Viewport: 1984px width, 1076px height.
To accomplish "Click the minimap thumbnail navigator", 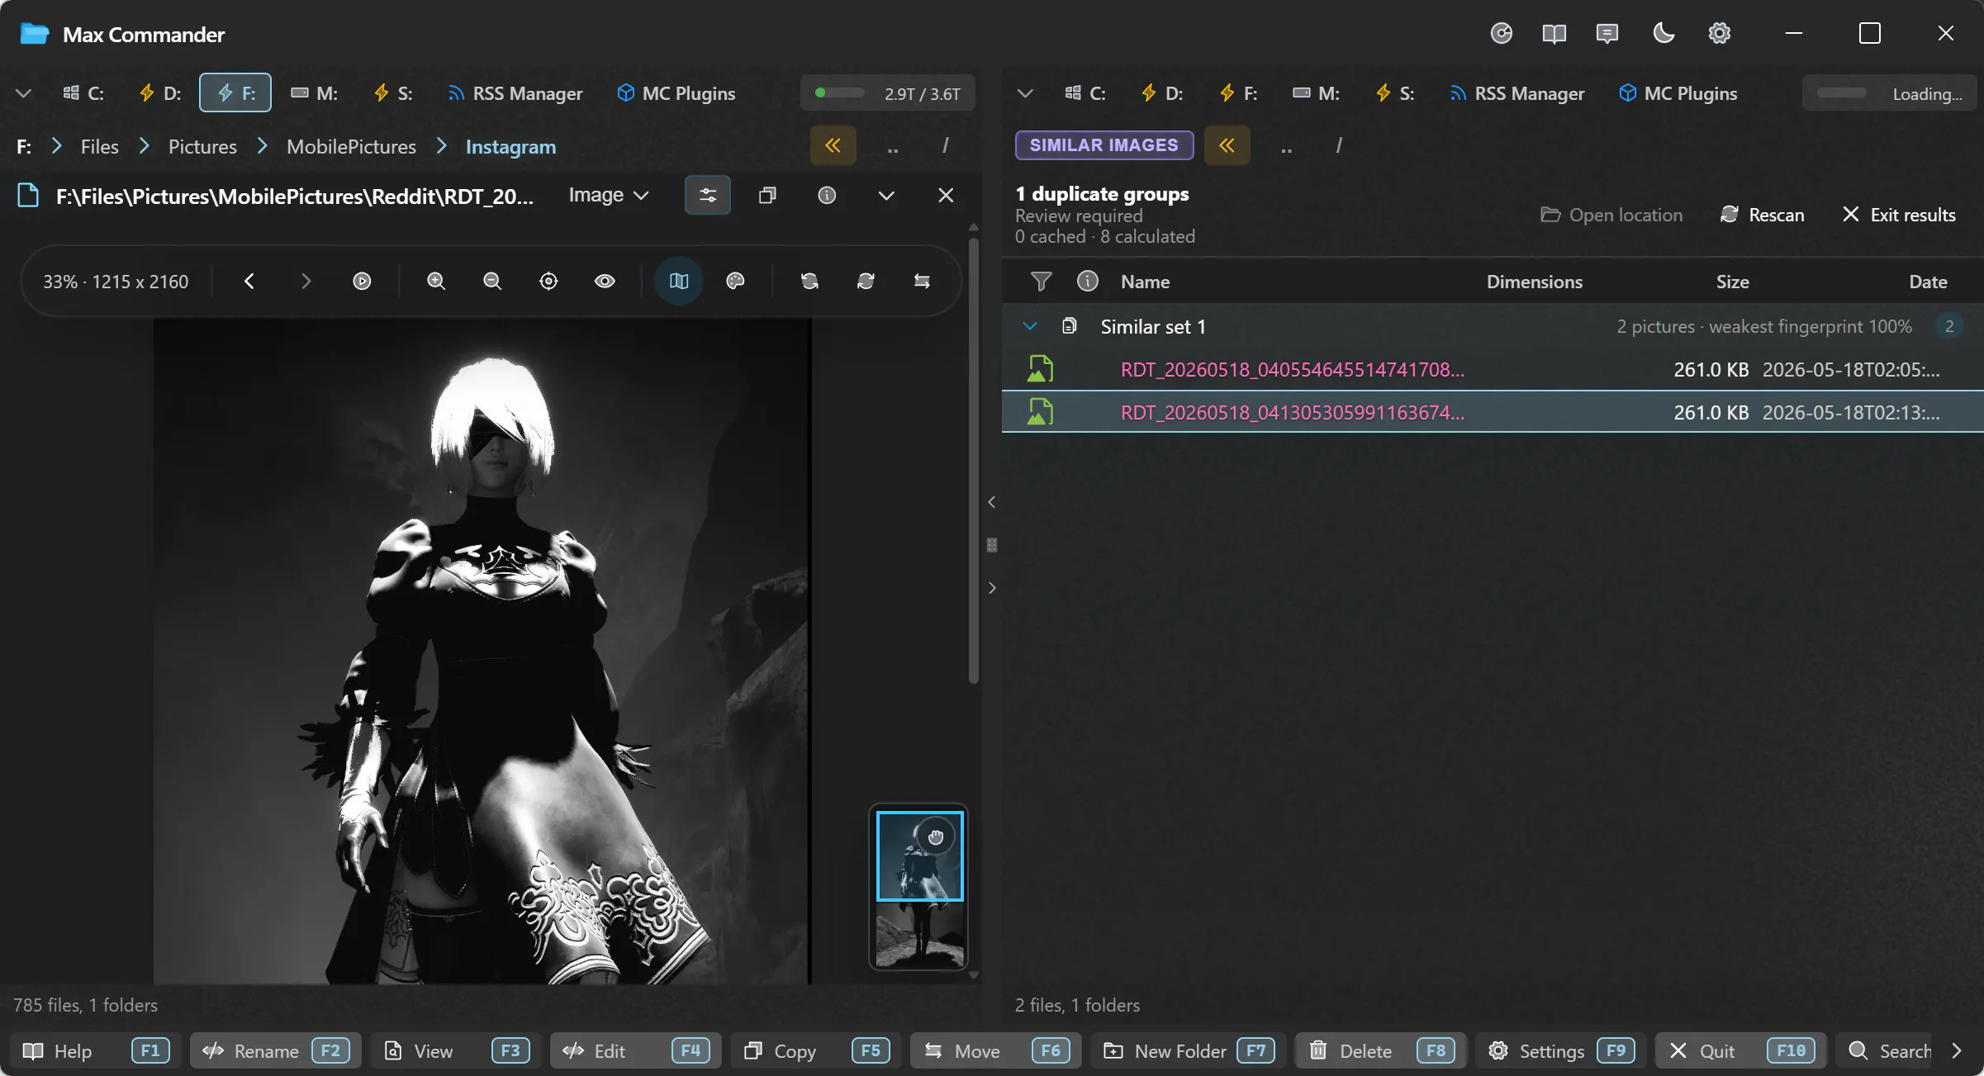I will pos(919,888).
